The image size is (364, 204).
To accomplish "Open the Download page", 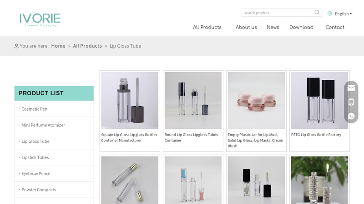I will [x=301, y=27].
